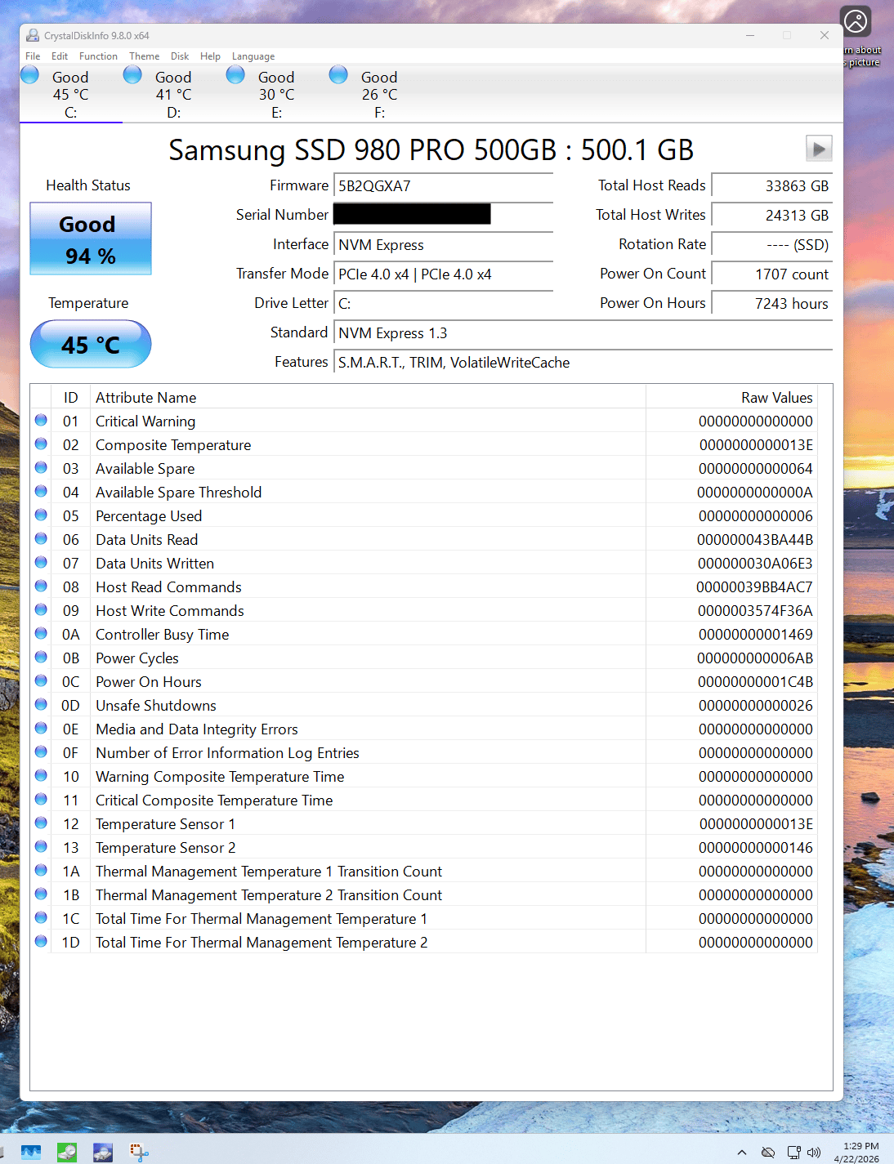
Task: Show hidden system tray icons
Action: click(x=742, y=1153)
